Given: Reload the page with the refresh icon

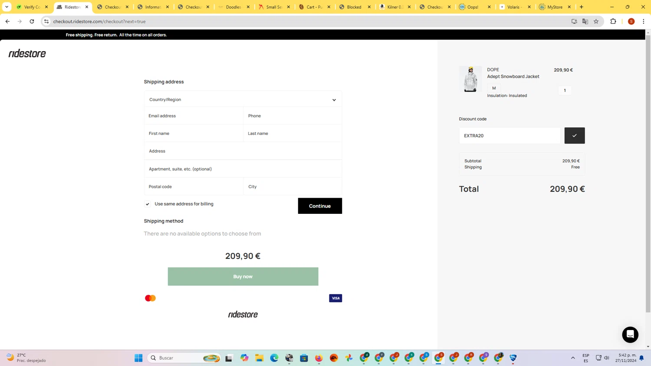Looking at the screenshot, I should click(x=32, y=21).
